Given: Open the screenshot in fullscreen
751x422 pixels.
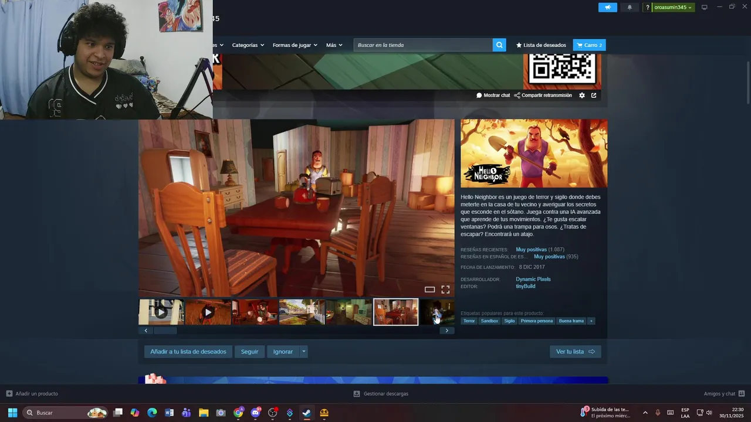Looking at the screenshot, I should point(445,290).
